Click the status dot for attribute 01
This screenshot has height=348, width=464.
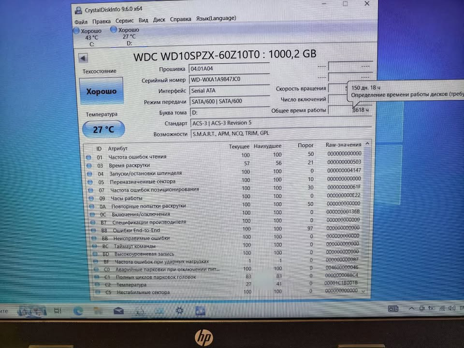coord(88,157)
